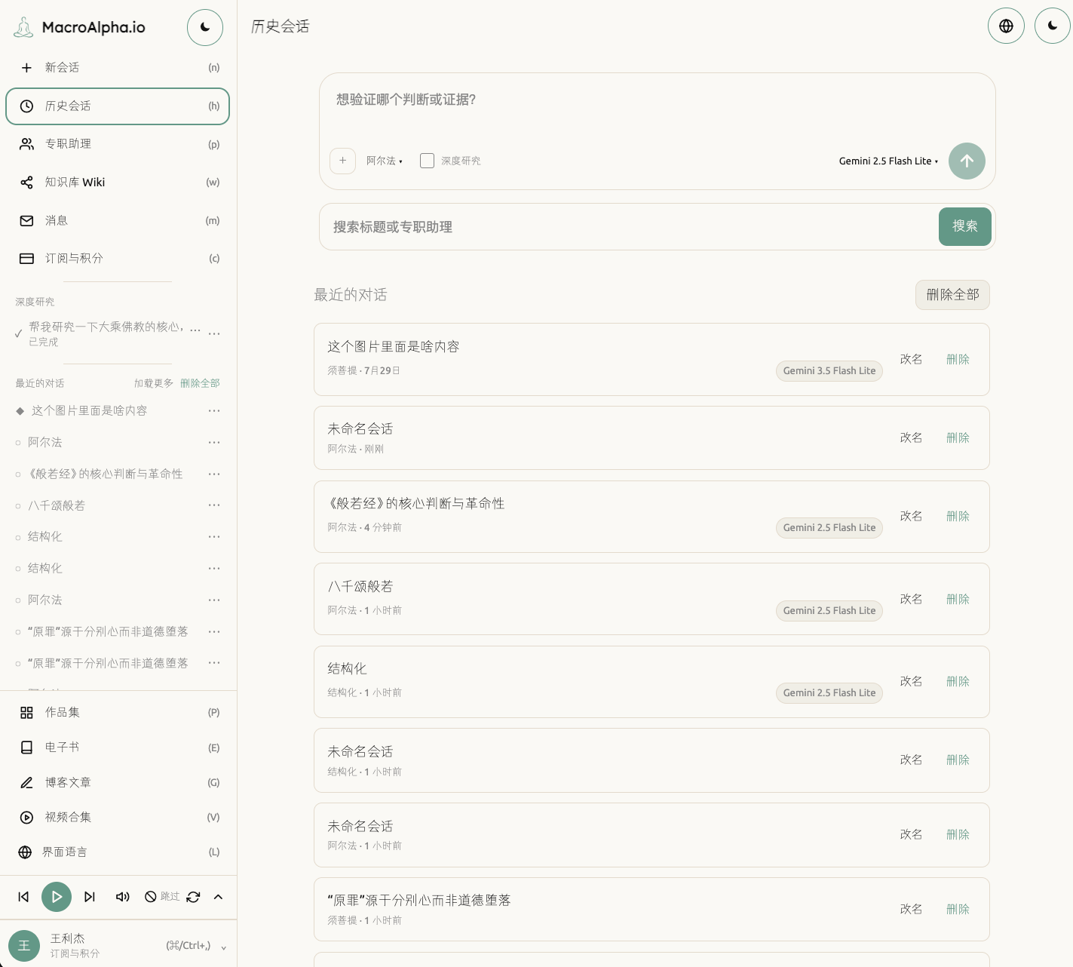Click the MacroAlpha.io meditation logo icon
This screenshot has height=967, width=1073.
(x=23, y=28)
